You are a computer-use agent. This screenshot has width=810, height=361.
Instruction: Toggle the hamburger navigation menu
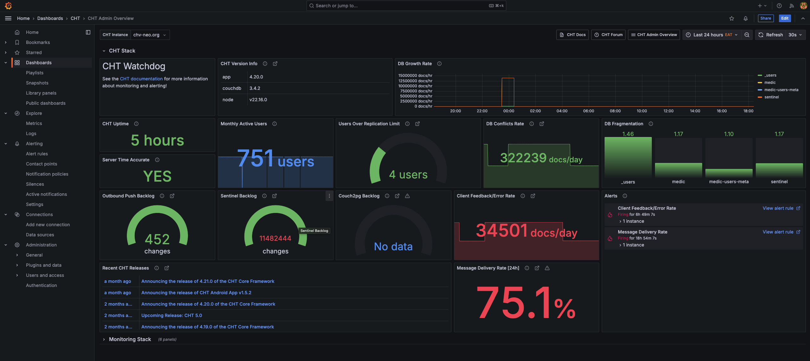click(x=8, y=18)
